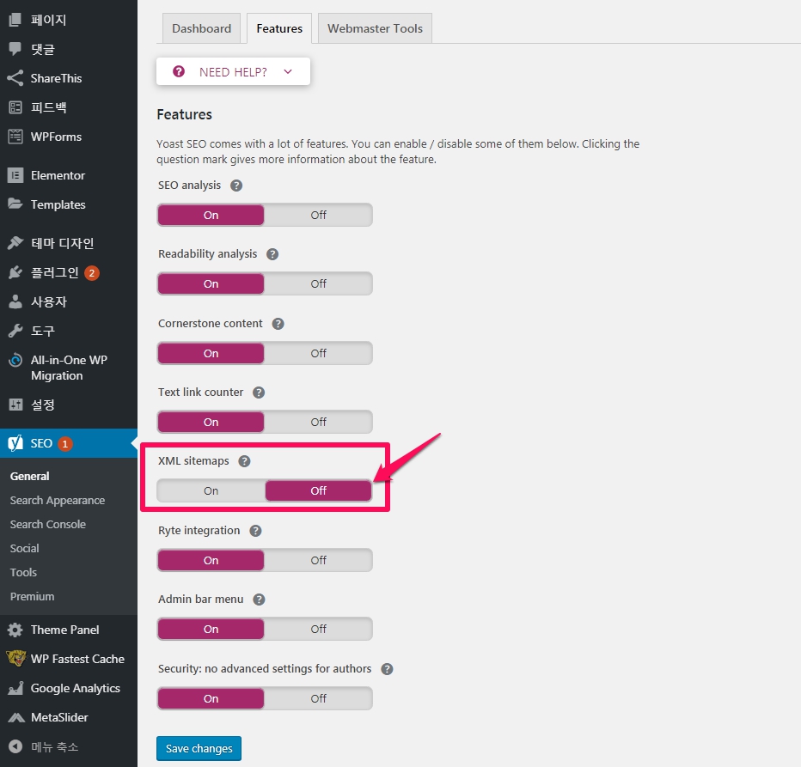The height and width of the screenshot is (767, 801).
Task: Open the Premium submenu item
Action: click(x=32, y=596)
